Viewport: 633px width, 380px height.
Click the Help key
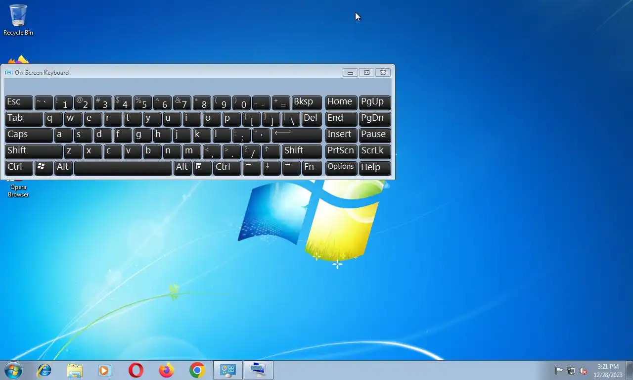pyautogui.click(x=375, y=168)
